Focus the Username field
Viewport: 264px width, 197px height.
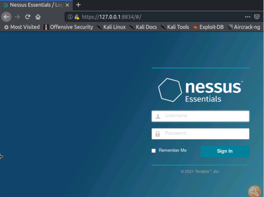[x=201, y=116]
